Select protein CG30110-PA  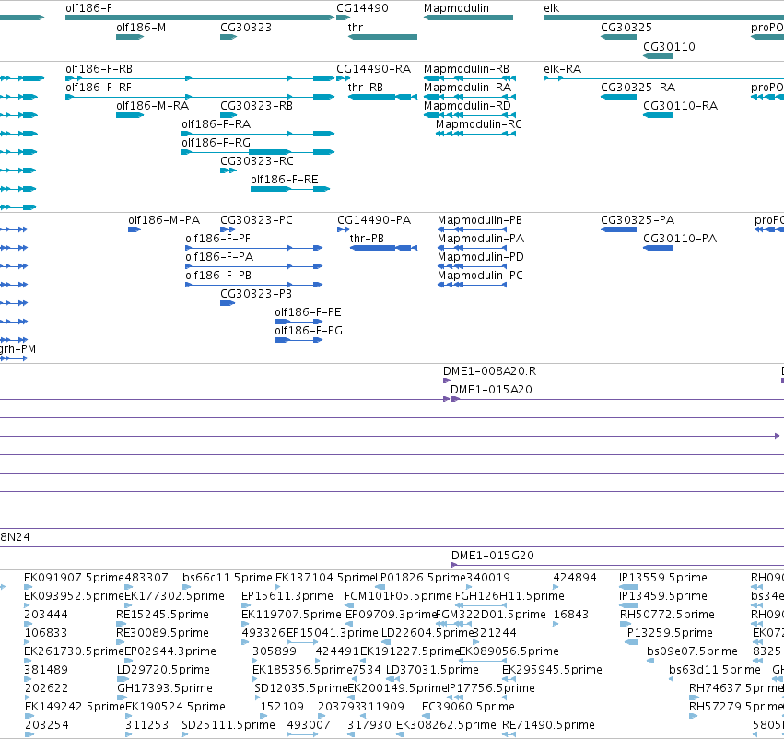(x=658, y=248)
